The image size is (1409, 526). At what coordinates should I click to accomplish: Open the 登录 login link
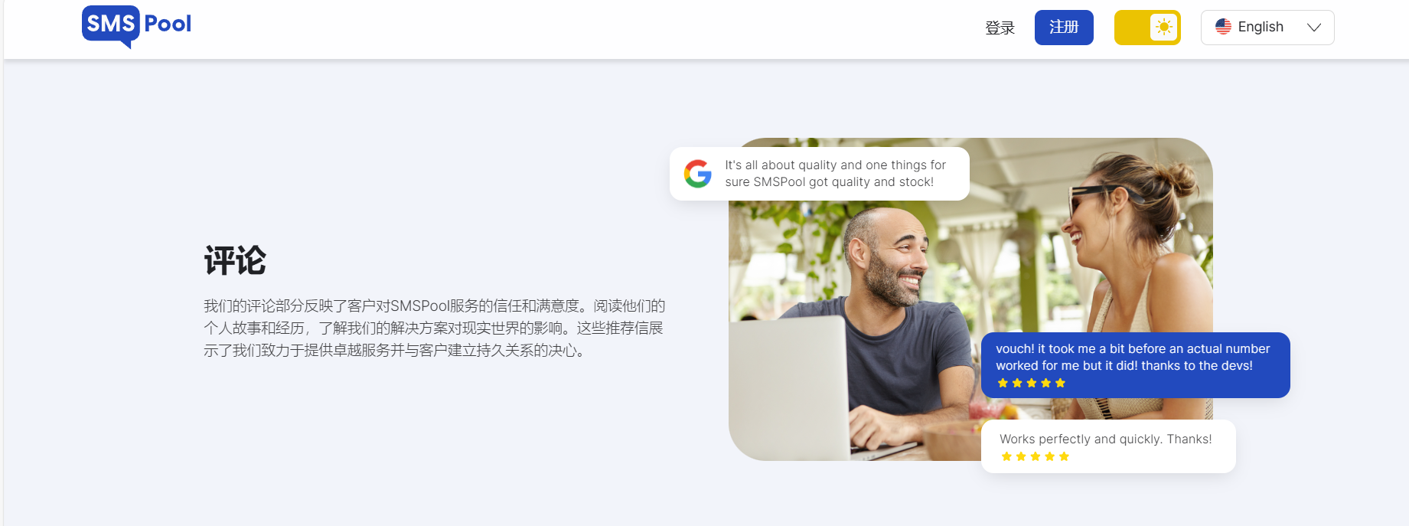tap(1000, 28)
